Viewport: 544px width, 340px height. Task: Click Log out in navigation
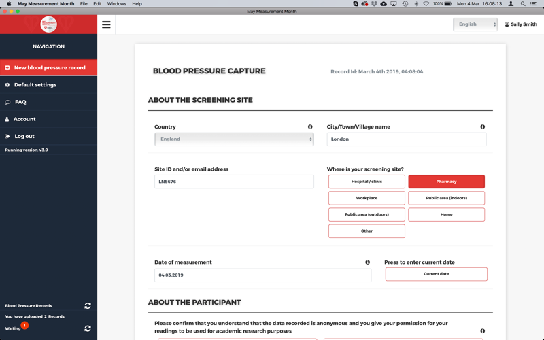click(x=48, y=137)
